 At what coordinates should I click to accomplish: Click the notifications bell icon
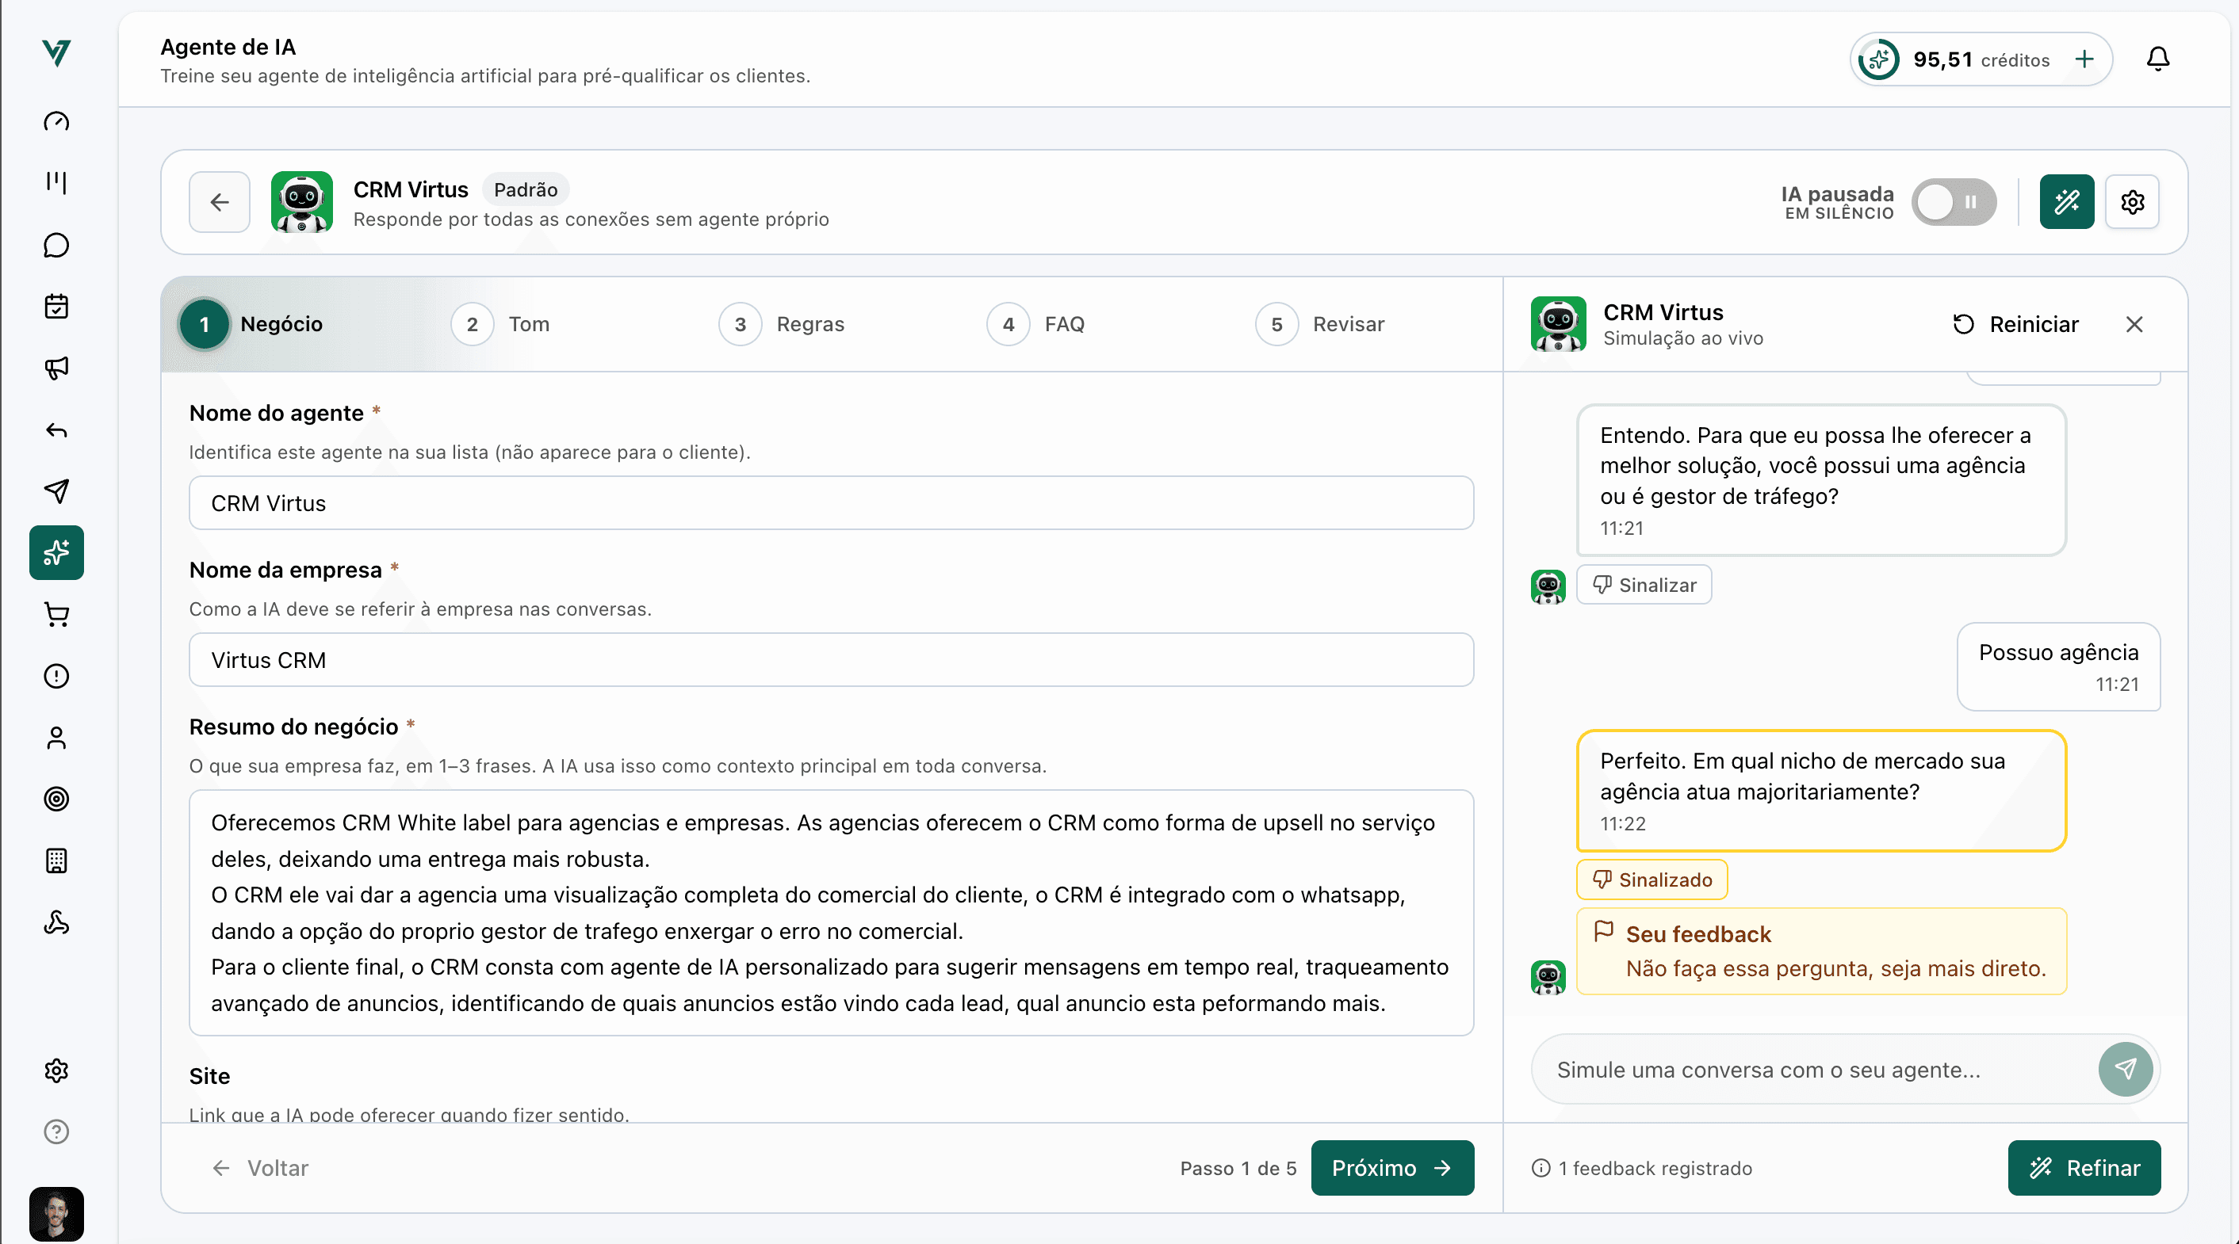pos(2158,59)
